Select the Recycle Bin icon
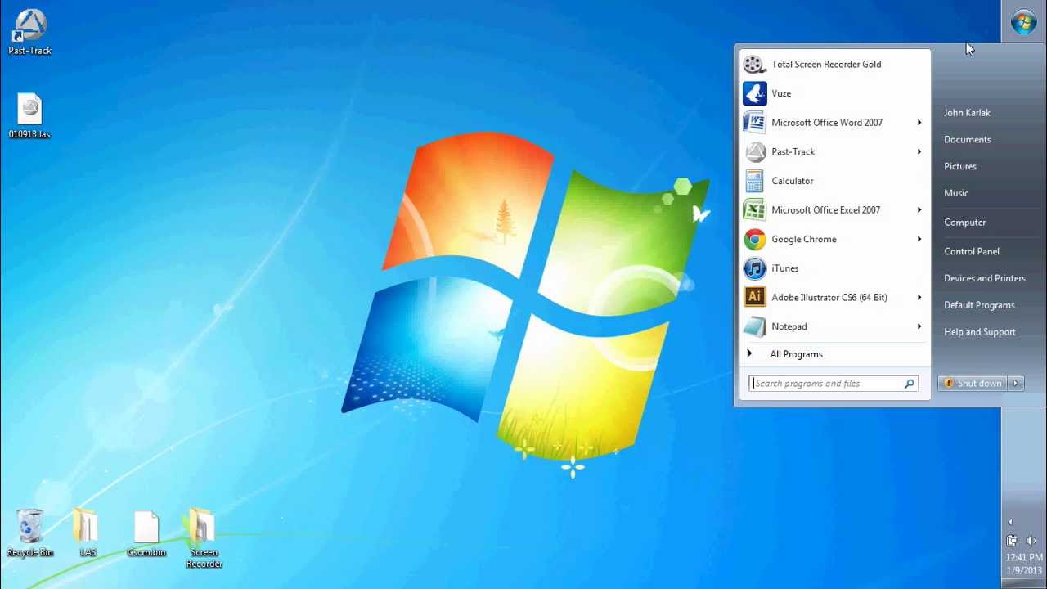 click(29, 533)
